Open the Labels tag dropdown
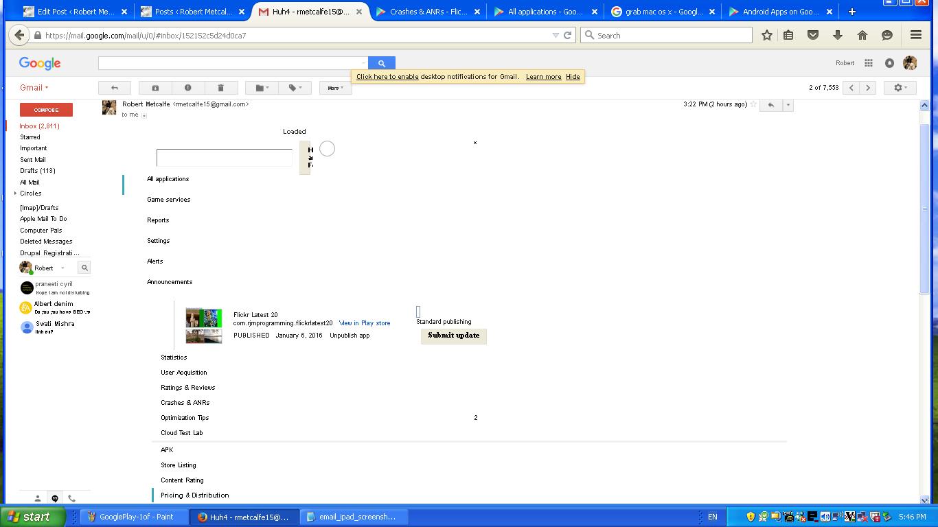938x527 pixels. click(x=295, y=88)
